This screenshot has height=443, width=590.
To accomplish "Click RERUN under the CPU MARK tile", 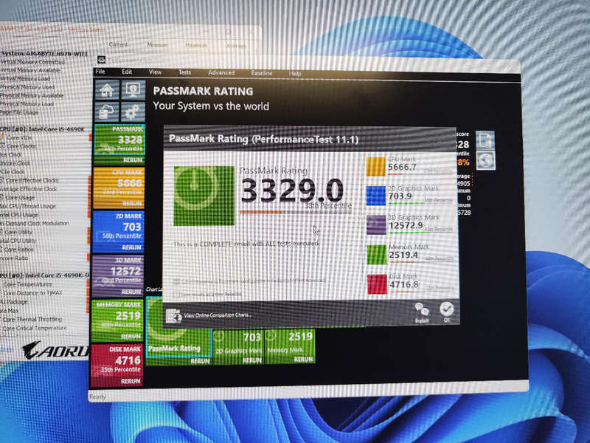I will click(x=132, y=204).
